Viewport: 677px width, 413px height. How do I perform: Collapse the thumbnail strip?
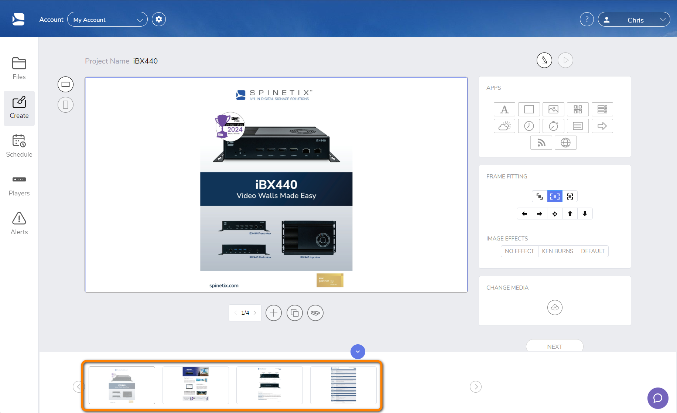[358, 352]
